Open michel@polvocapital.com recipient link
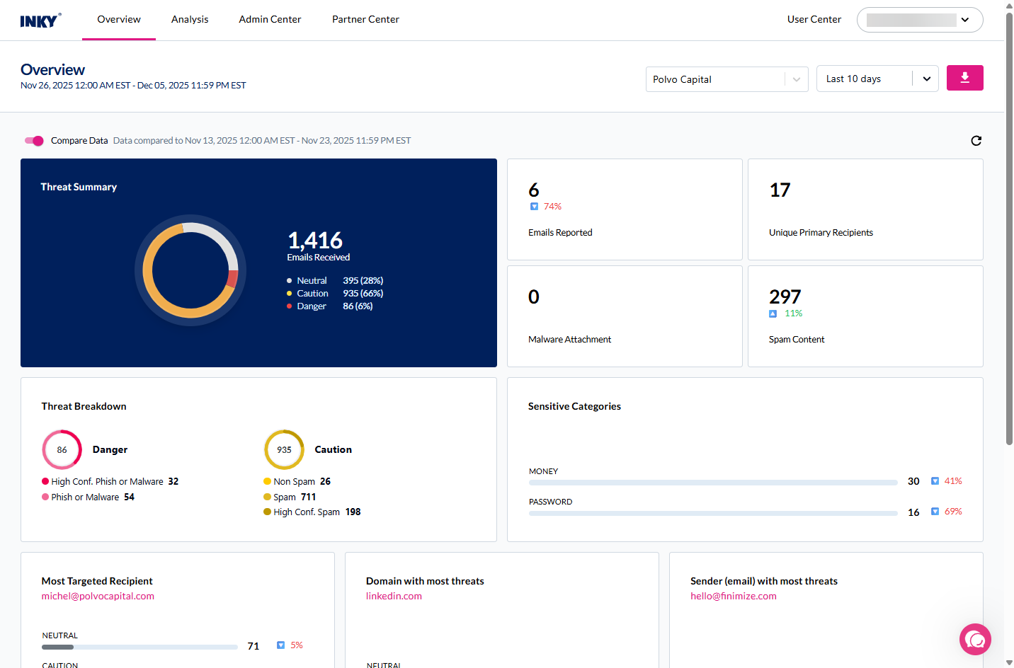The width and height of the screenshot is (1014, 668). [x=98, y=597]
